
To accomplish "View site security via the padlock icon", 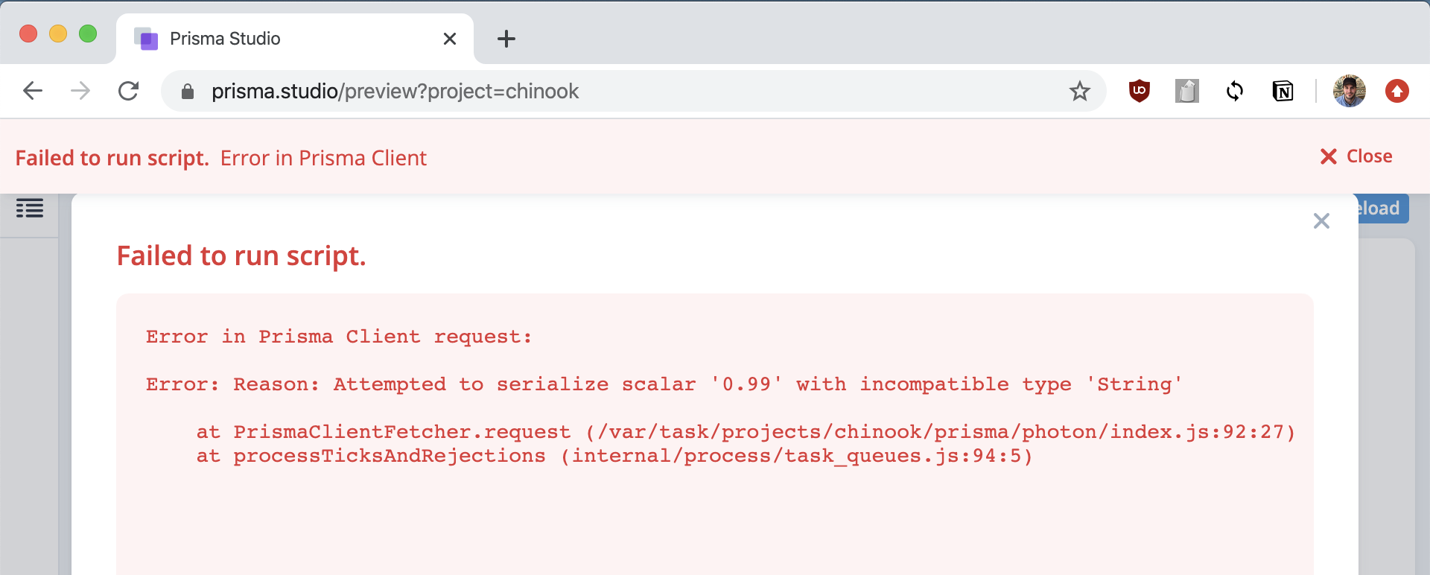I will (x=187, y=91).
